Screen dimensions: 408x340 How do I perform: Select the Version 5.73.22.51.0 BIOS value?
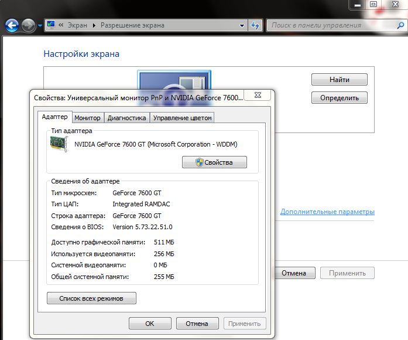pyautogui.click(x=142, y=227)
